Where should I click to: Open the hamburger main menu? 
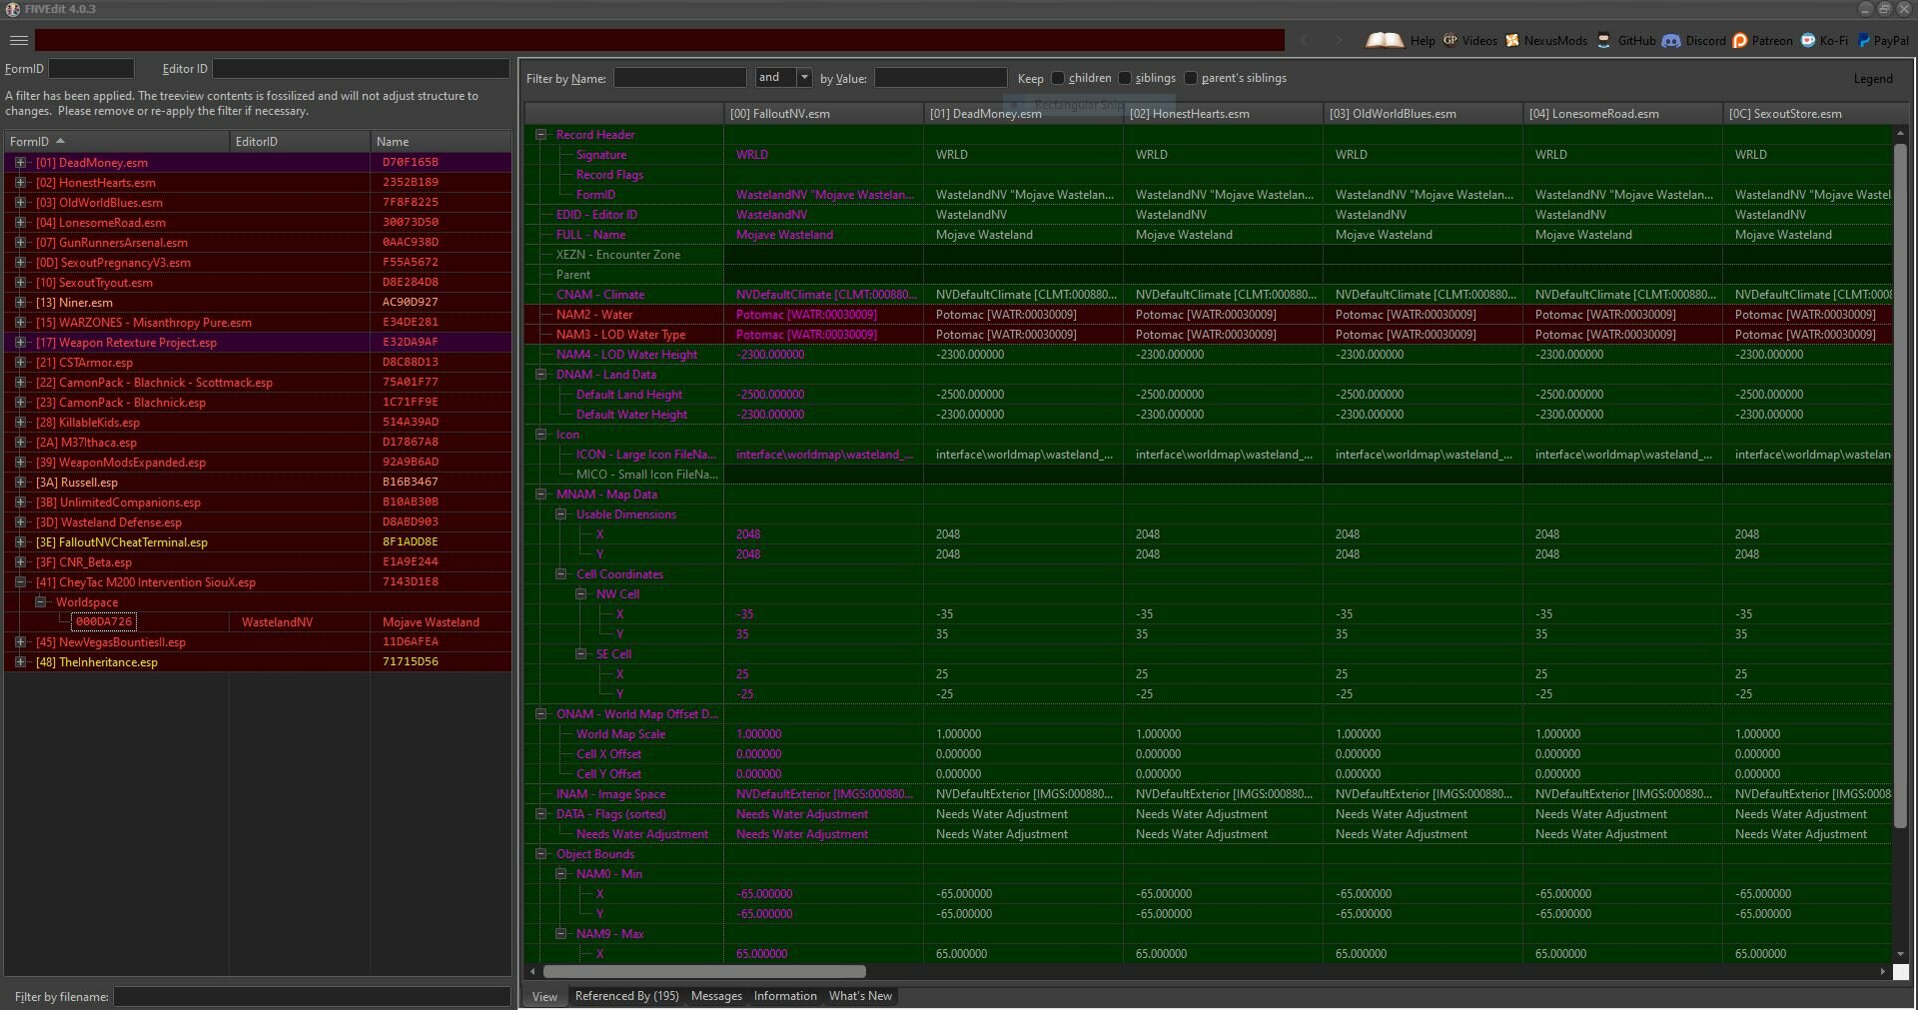click(x=18, y=40)
